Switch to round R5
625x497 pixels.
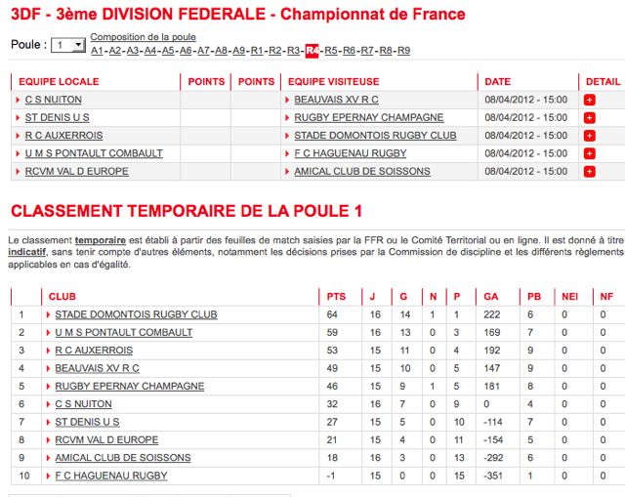coord(331,51)
